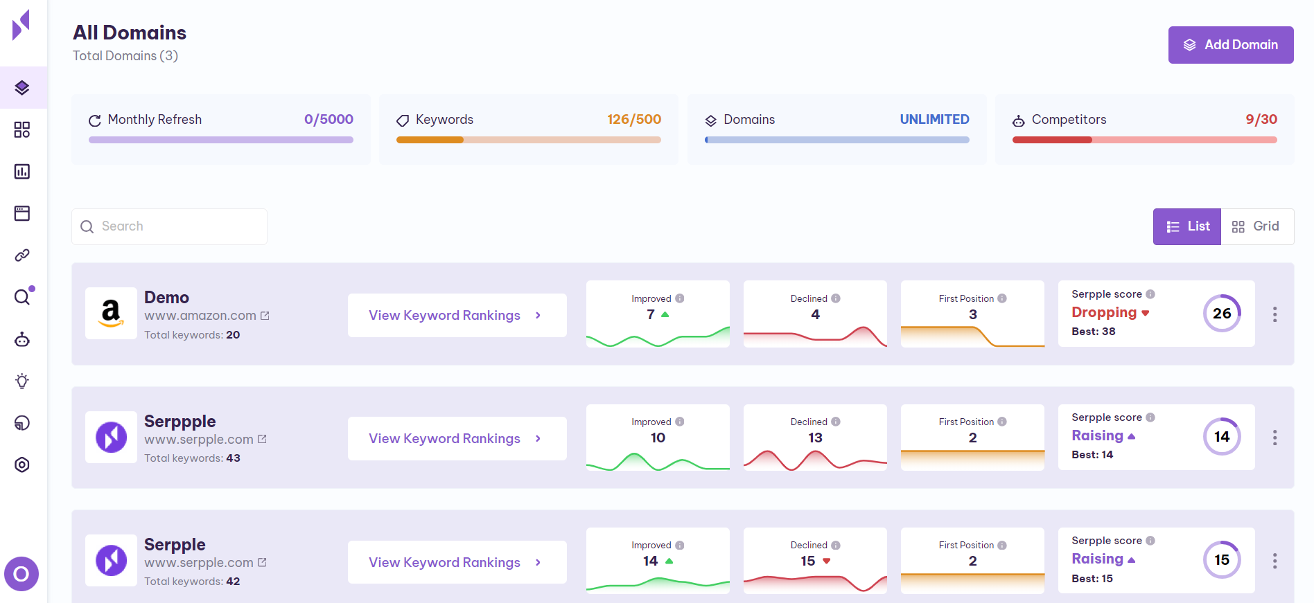Open the robot icon in the sidebar
This screenshot has height=603, width=1314.
coord(22,339)
